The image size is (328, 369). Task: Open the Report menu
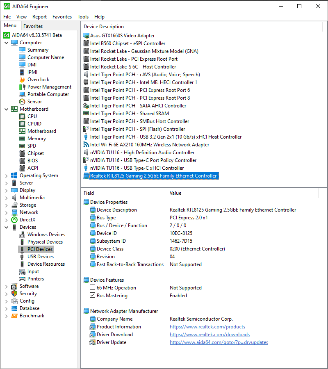point(39,17)
